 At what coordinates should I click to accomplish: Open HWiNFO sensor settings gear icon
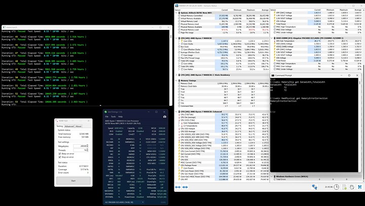(352, 187)
